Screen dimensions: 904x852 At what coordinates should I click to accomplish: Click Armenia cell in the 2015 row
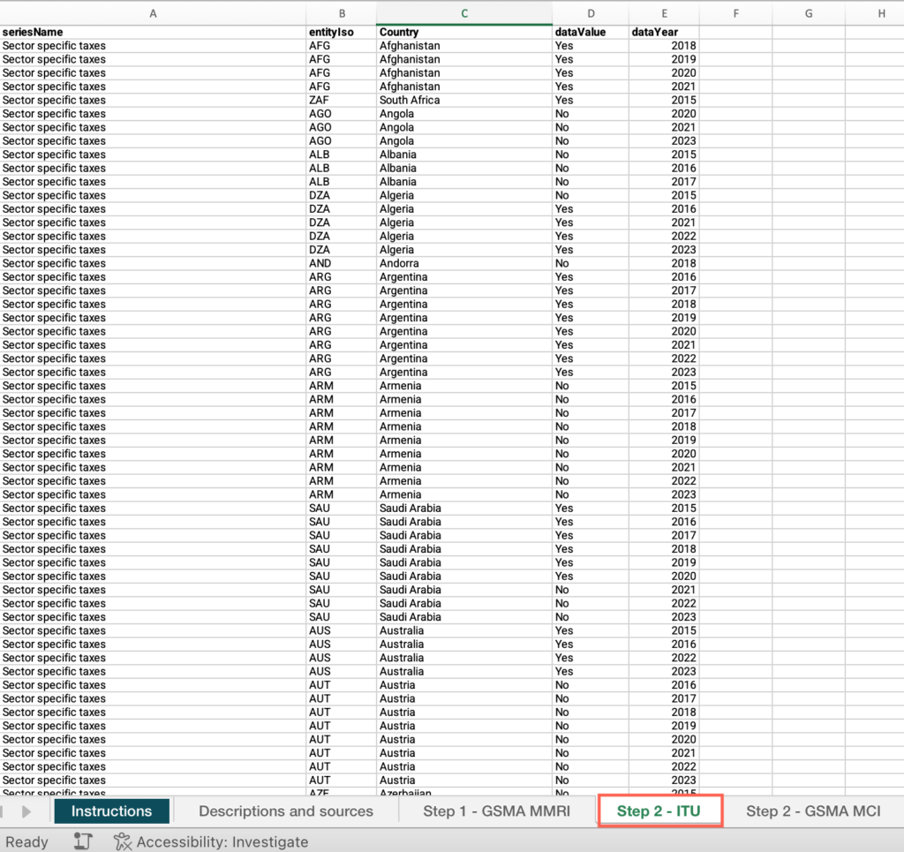[x=464, y=386]
